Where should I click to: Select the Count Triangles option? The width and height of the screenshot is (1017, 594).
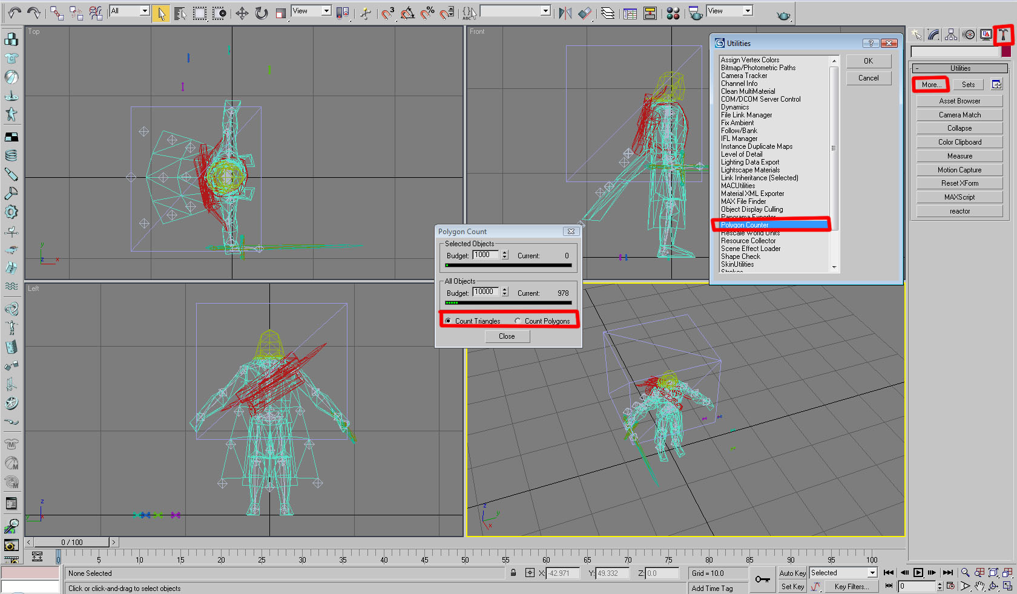[x=449, y=321]
